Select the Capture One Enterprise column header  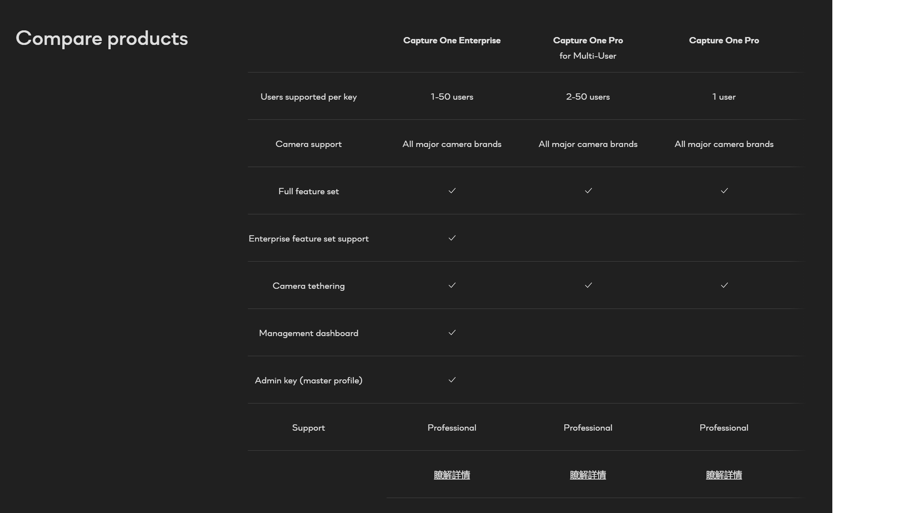452,41
